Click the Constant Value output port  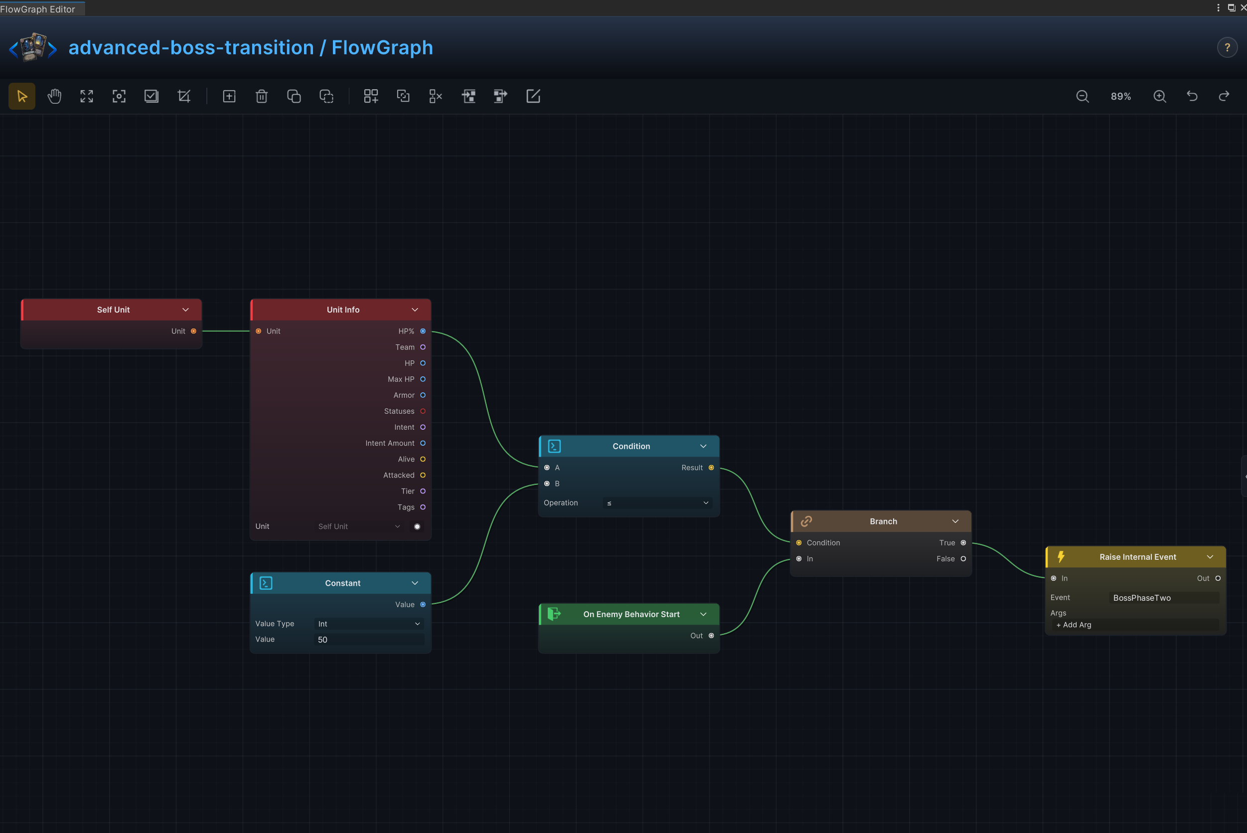click(x=423, y=605)
